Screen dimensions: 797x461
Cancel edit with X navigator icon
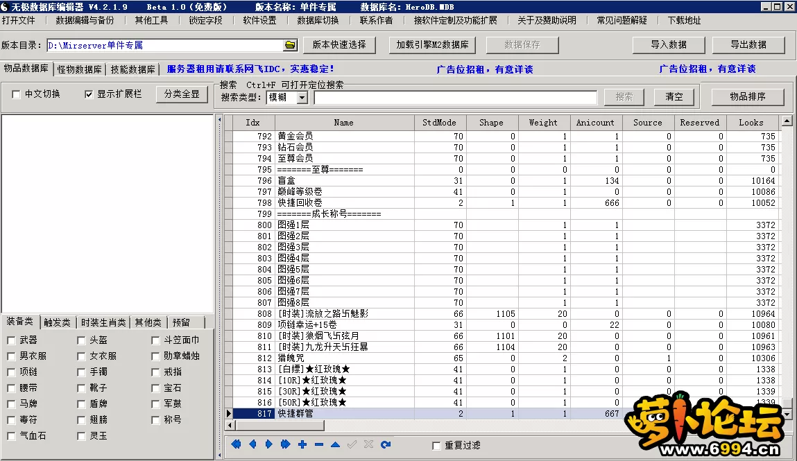368,444
